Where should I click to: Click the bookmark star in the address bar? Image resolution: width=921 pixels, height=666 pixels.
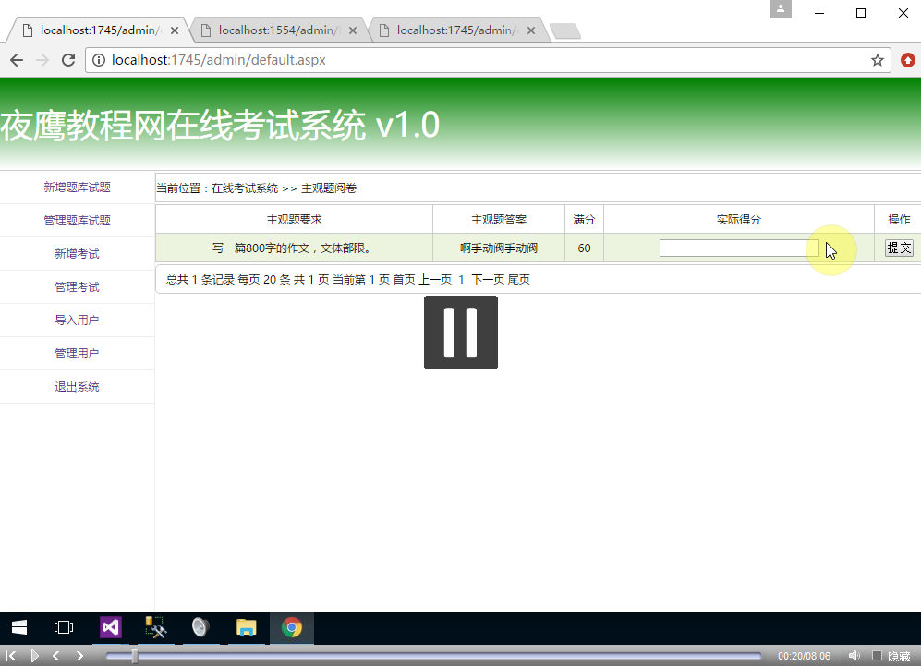click(x=878, y=59)
